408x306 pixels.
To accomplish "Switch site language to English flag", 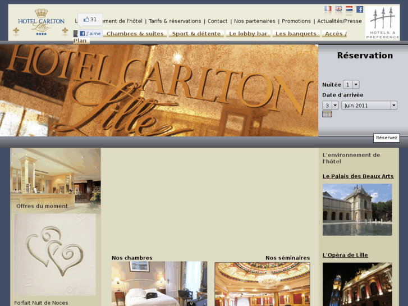I will 338,10.
